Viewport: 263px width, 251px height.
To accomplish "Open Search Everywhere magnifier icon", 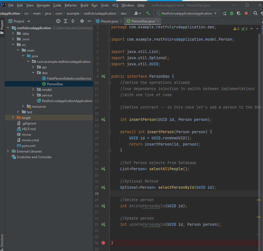I will [255, 13].
